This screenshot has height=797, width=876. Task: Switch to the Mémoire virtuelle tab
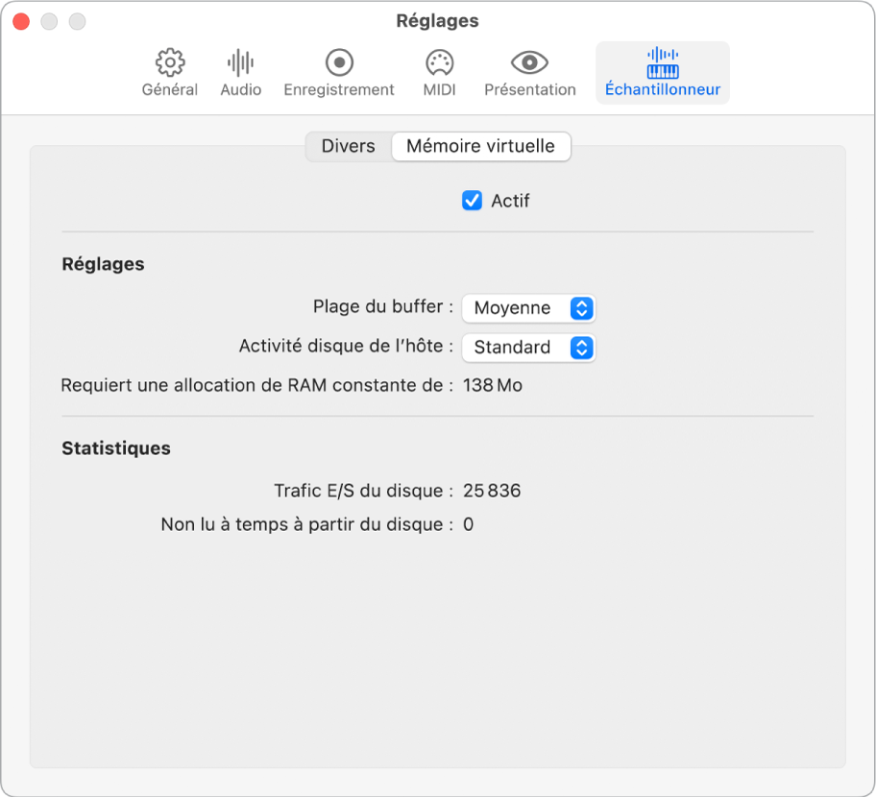click(481, 146)
